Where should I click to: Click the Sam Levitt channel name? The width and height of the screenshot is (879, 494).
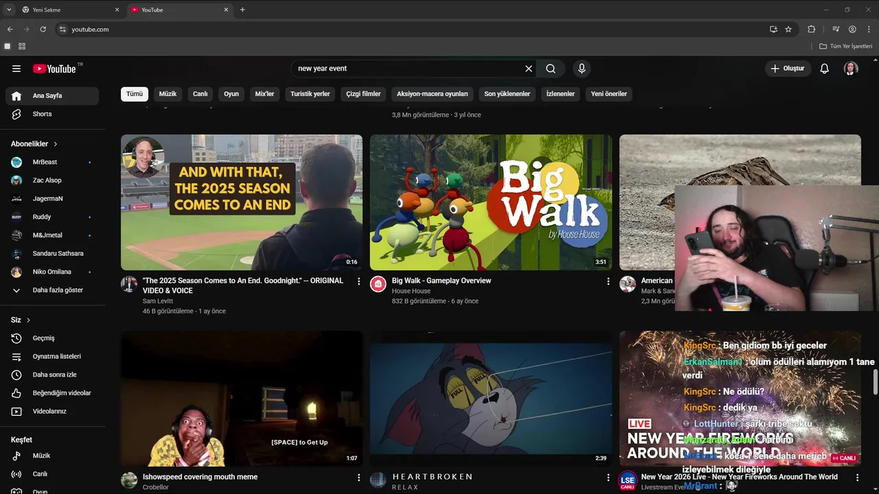pos(158,301)
